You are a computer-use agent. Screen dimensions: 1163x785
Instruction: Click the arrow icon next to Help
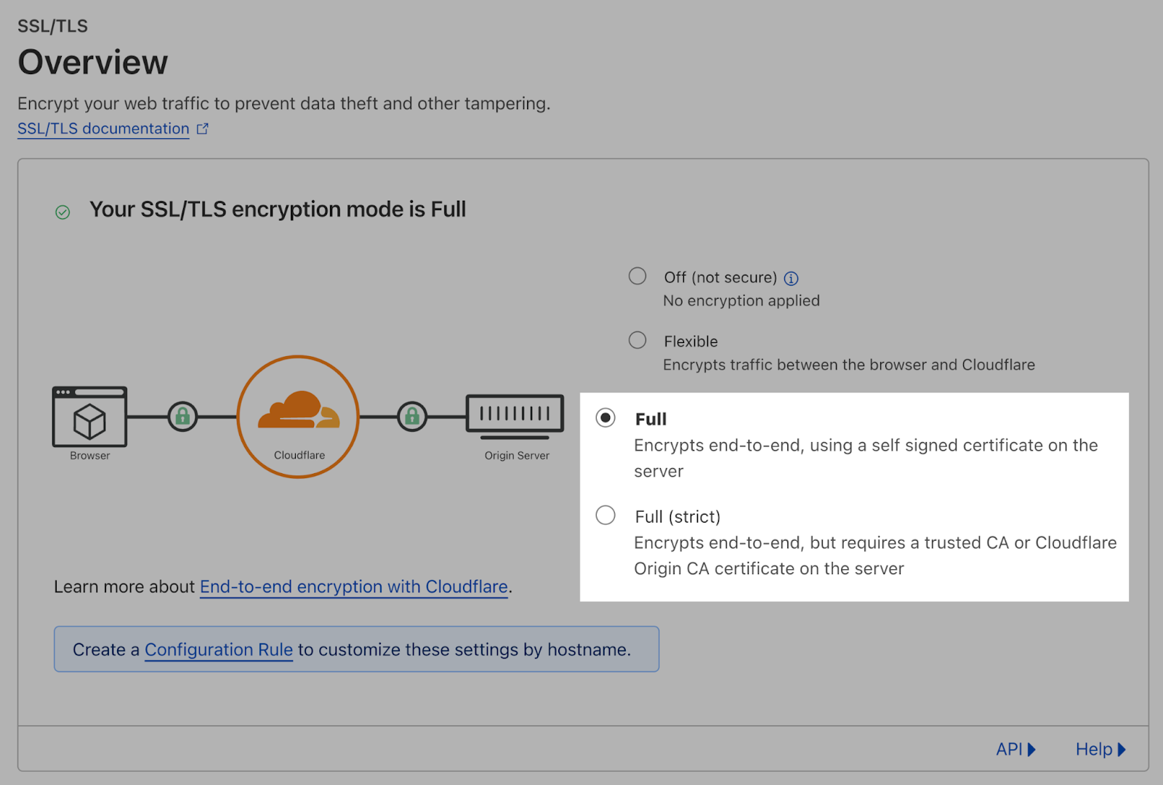(1122, 749)
